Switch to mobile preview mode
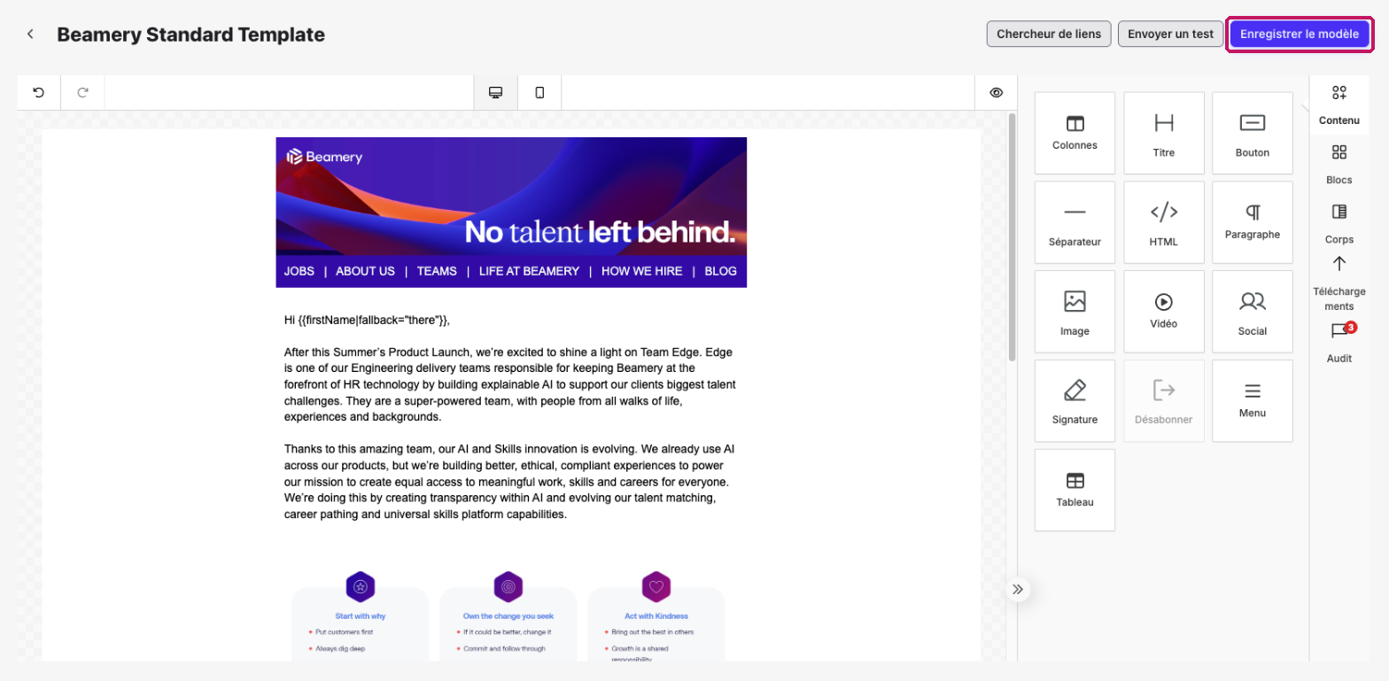 pos(539,92)
